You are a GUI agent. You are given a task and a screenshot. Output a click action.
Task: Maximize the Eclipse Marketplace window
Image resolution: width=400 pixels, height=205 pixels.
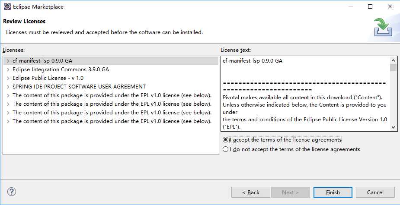[370, 6]
